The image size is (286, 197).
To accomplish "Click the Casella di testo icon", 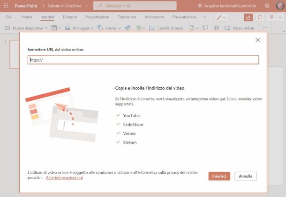I will tap(152, 28).
